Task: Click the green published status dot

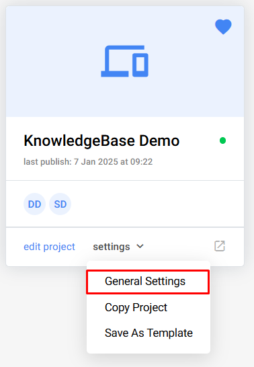Action: (x=222, y=140)
